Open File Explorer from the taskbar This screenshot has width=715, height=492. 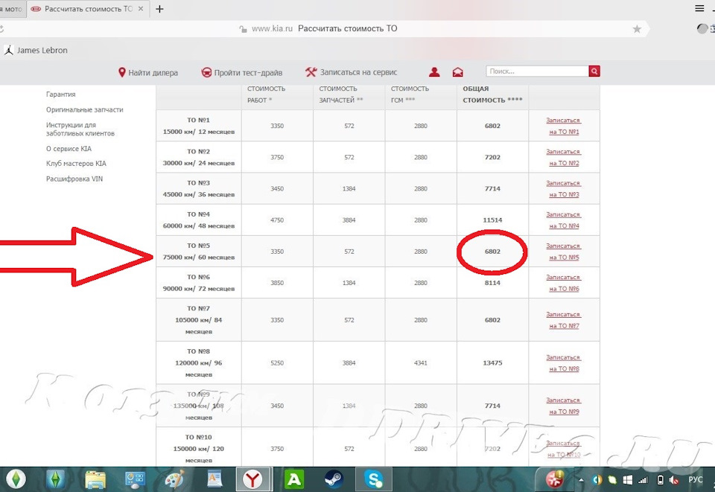point(95,479)
